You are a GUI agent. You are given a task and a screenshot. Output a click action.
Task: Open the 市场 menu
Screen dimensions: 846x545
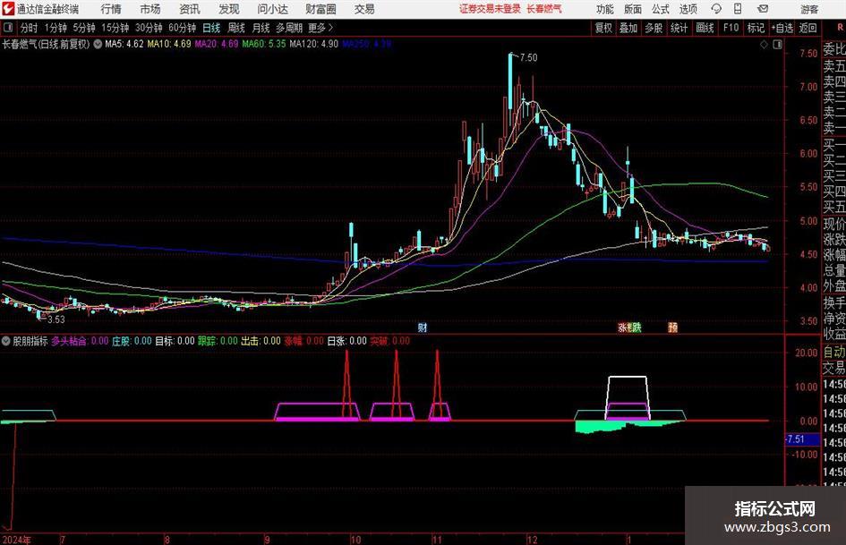[x=150, y=9]
